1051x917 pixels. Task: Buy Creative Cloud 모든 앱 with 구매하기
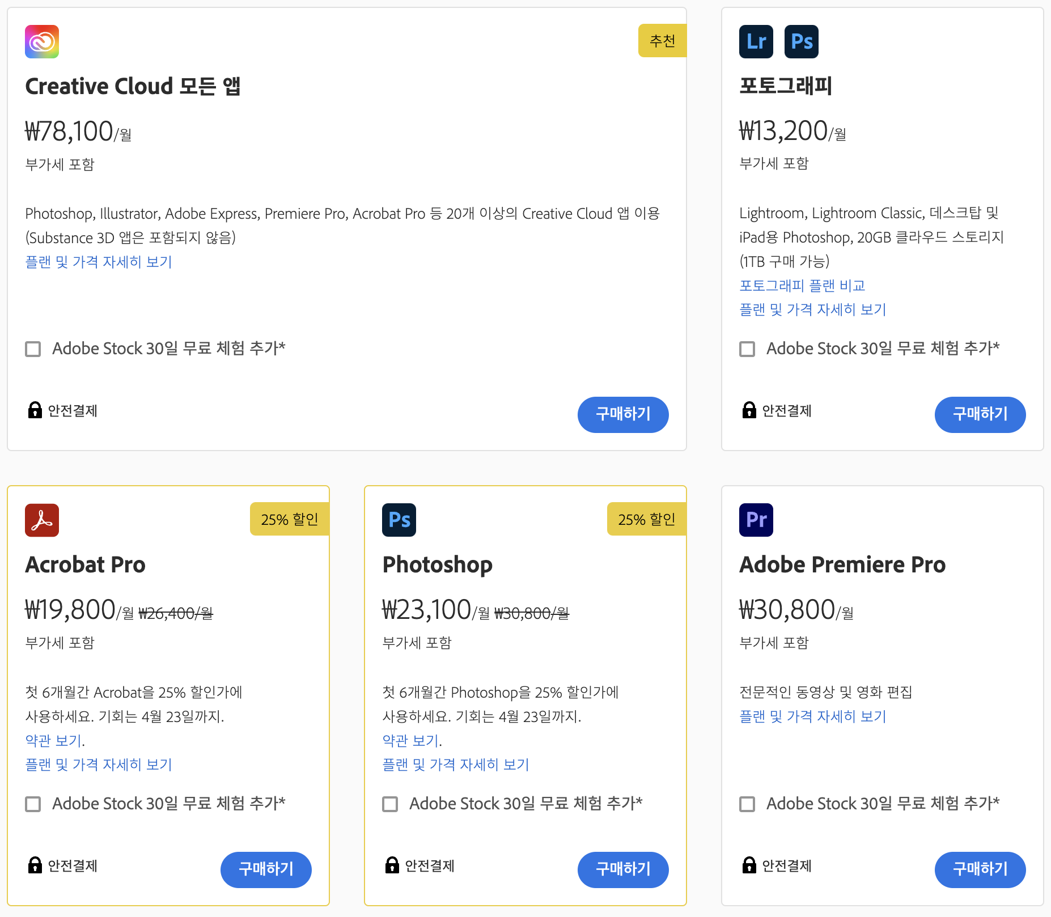(623, 414)
